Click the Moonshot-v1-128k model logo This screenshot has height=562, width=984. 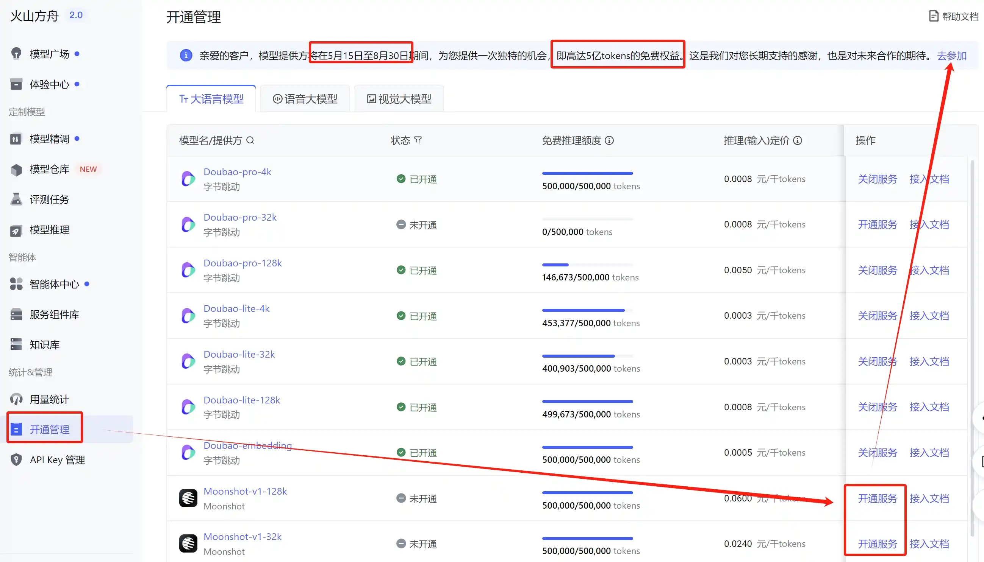pos(189,498)
